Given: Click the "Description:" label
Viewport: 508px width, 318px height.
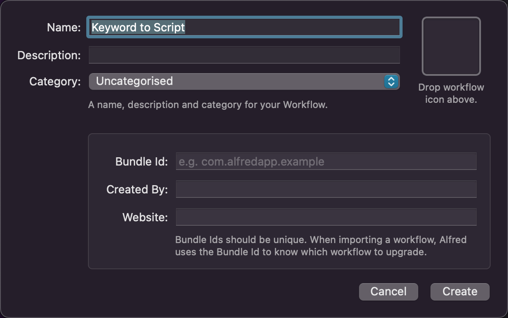Looking at the screenshot, I should (x=49, y=55).
